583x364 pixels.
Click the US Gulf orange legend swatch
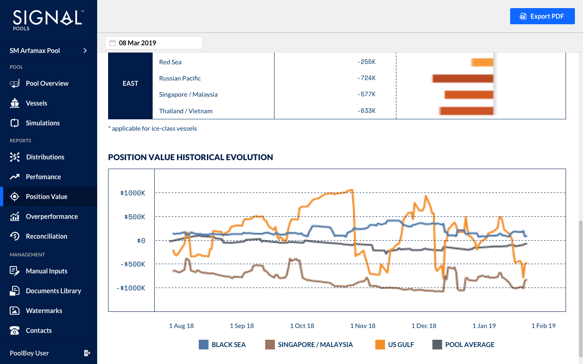tap(380, 345)
